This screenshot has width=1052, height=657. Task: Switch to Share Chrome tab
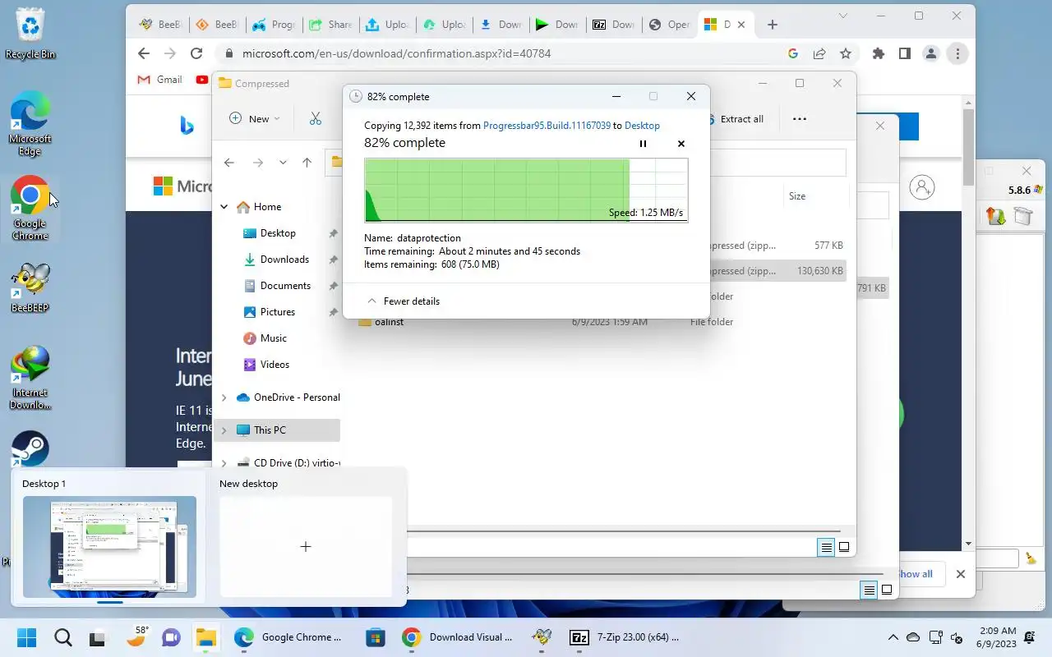[x=330, y=25]
